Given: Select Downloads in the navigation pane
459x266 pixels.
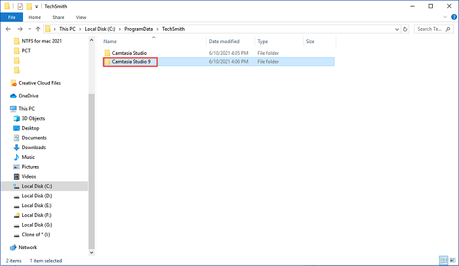Looking at the screenshot, I should point(34,148).
